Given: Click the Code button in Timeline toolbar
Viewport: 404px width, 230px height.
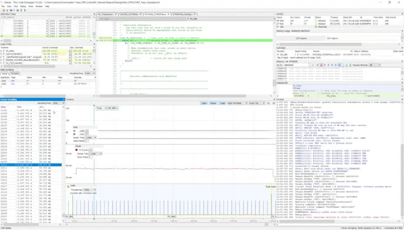Looking at the screenshot, I should click(222, 103).
